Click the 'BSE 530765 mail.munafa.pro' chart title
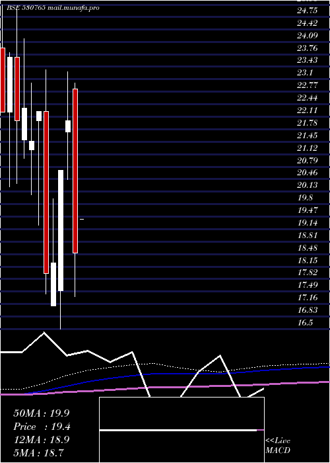This screenshot has height=463, width=330. (x=53, y=8)
